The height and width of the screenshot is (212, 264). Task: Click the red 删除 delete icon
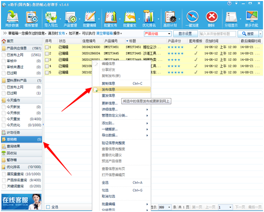[x=212, y=19]
